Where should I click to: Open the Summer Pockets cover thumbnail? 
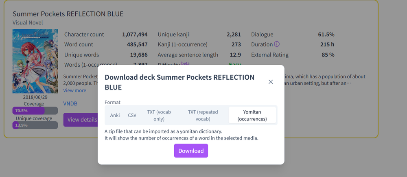click(35, 61)
